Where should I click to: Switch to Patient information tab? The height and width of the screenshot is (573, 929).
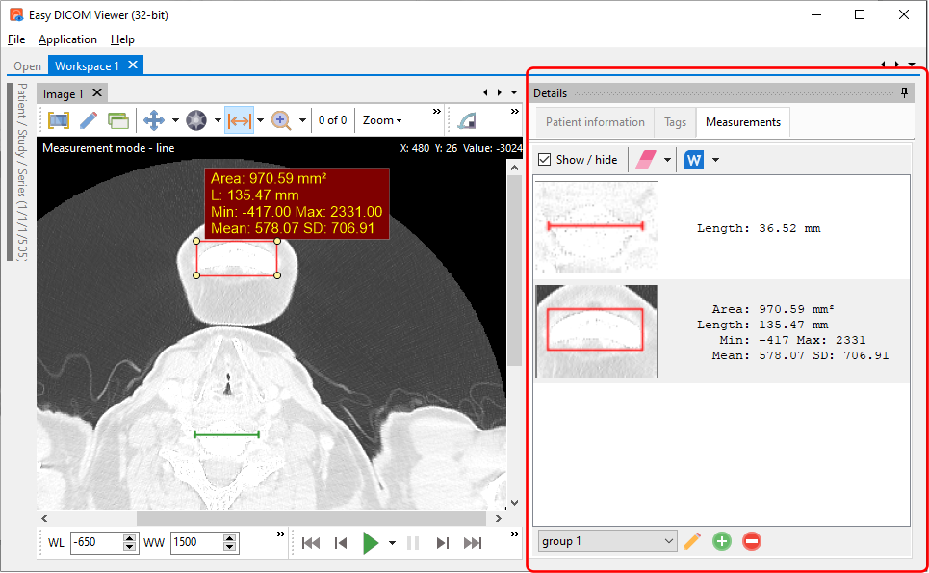click(x=595, y=122)
